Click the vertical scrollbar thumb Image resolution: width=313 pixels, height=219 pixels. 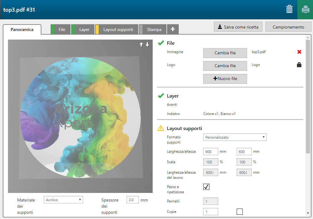point(308,97)
